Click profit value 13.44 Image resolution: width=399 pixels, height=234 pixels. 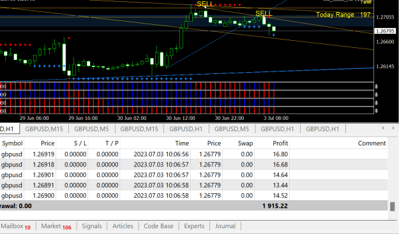(280, 185)
